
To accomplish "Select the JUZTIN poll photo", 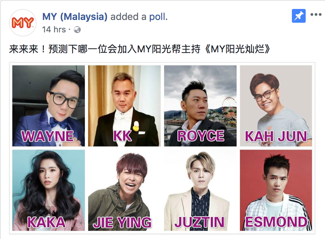I will pyautogui.click(x=200, y=190).
